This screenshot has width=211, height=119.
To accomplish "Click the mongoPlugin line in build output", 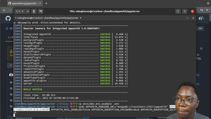I will pos(70,46).
